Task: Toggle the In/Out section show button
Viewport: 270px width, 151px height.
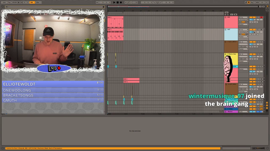Action: 267,103
